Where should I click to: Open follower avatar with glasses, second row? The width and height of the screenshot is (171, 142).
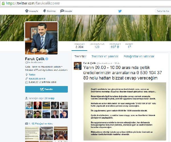click(x=38, y=114)
